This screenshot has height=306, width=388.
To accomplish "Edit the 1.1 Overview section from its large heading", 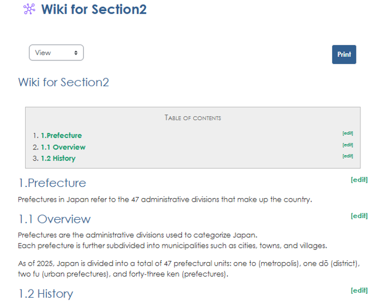I will 359,216.
